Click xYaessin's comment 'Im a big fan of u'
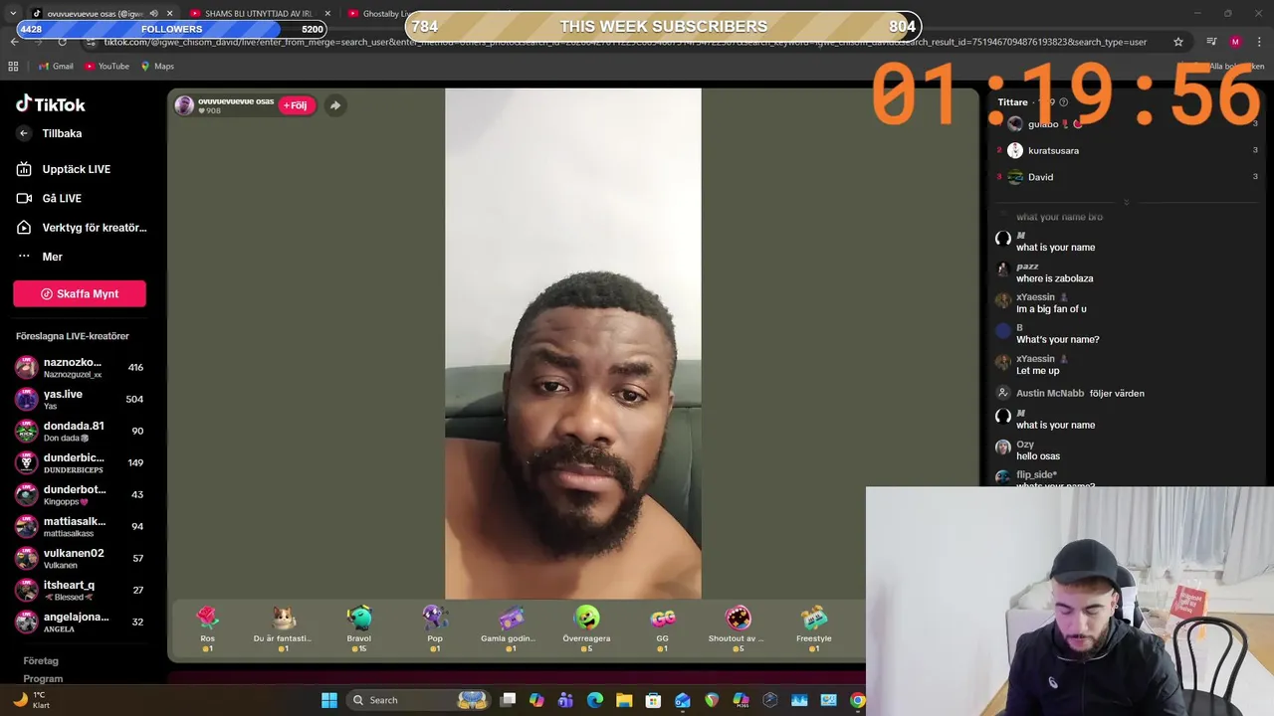Screen dimensions: 1274x716 pyautogui.click(x=1051, y=309)
